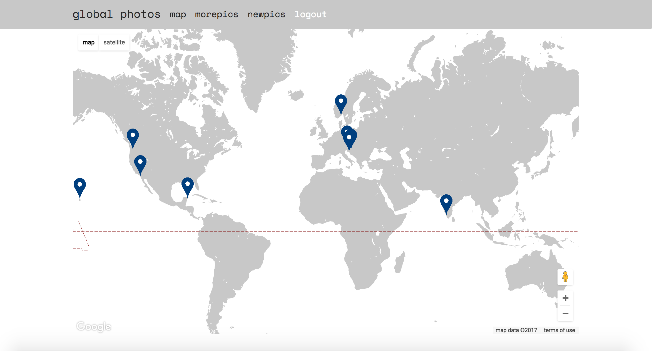Open the terms of use link
652x351 pixels.
(x=559, y=330)
